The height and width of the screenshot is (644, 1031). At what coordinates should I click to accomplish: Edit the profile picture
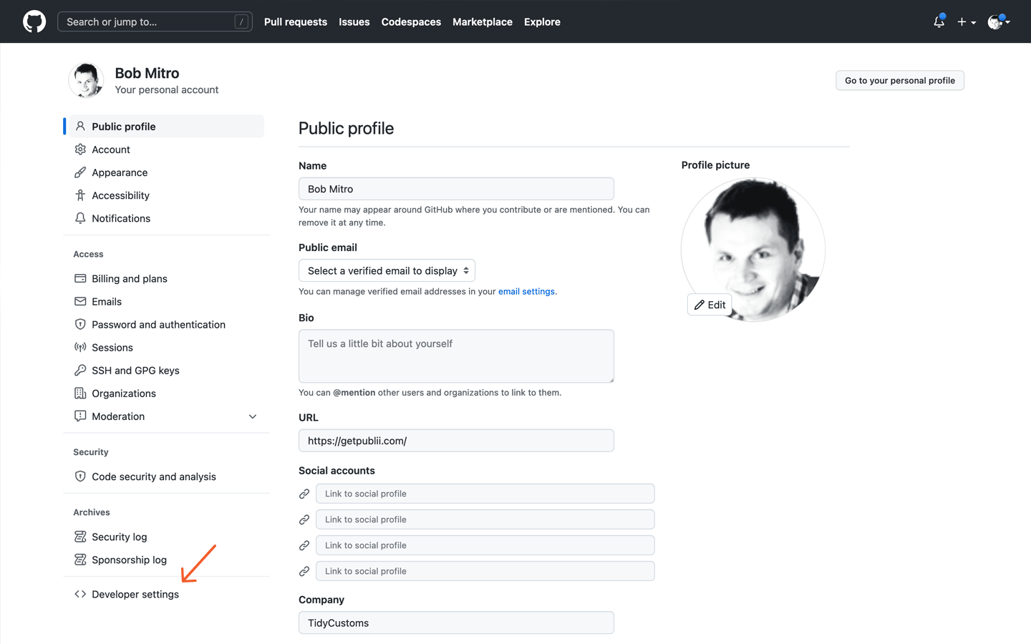coord(710,304)
